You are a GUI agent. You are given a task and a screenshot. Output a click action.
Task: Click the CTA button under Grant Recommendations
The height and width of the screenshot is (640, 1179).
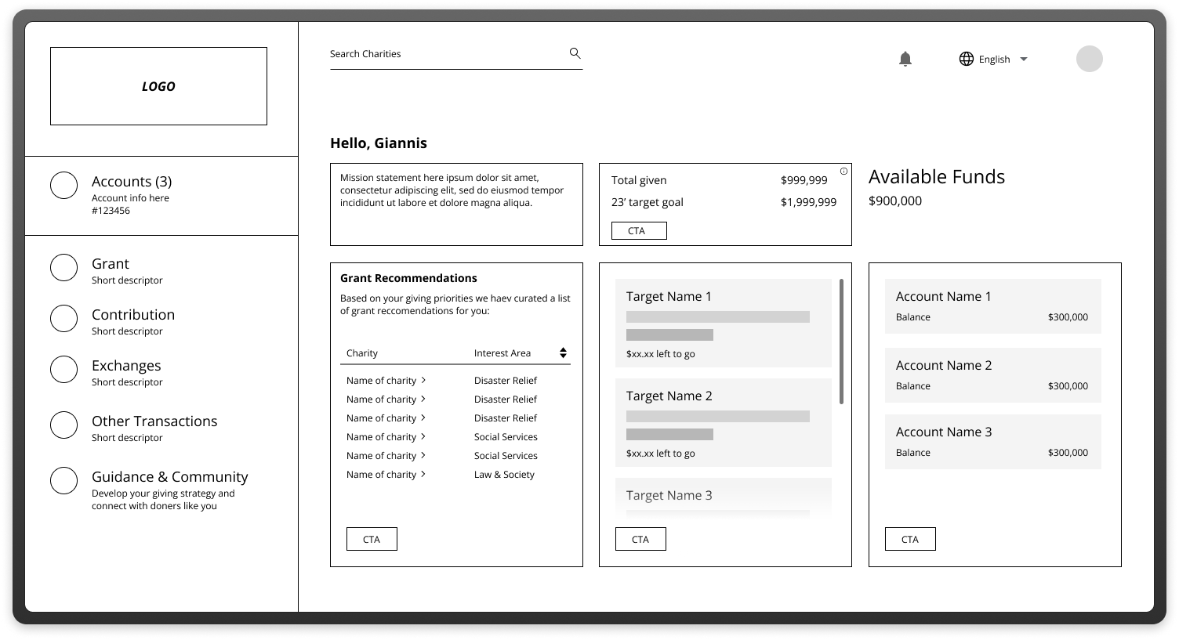(371, 539)
